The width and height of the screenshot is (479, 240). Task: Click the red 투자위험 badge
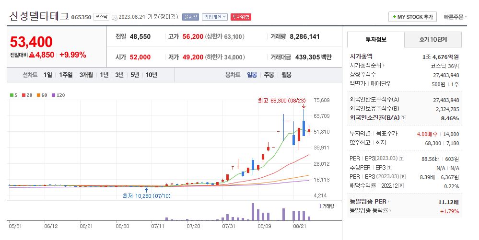(241, 17)
